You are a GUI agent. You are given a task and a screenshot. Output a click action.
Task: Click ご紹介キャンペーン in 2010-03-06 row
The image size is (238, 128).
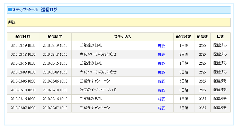(x=95, y=81)
